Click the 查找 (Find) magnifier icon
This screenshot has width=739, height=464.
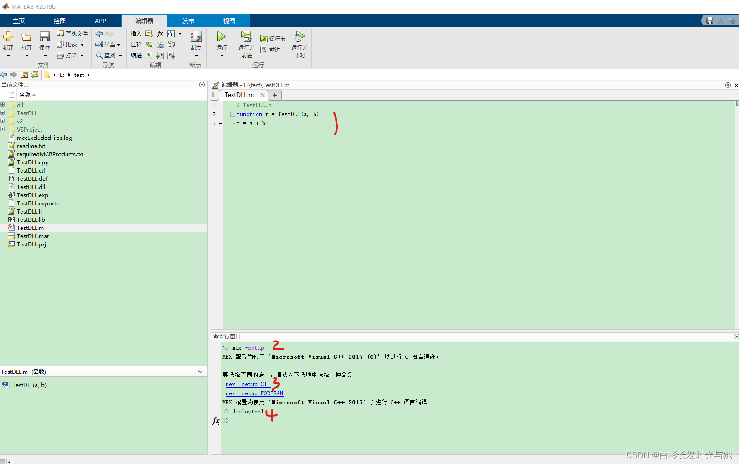pyautogui.click(x=99, y=55)
